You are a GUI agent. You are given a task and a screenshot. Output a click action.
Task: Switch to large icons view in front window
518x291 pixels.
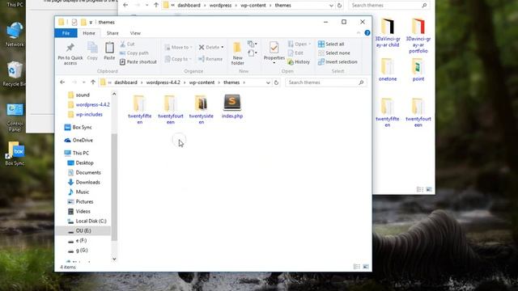tap(366, 267)
